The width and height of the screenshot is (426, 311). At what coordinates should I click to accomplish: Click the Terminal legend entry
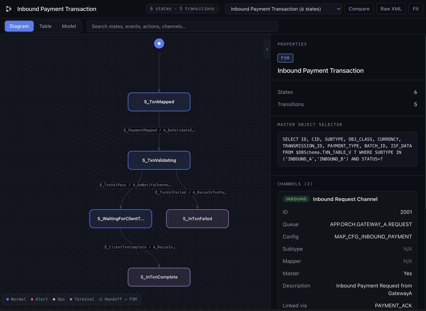tap(82, 299)
